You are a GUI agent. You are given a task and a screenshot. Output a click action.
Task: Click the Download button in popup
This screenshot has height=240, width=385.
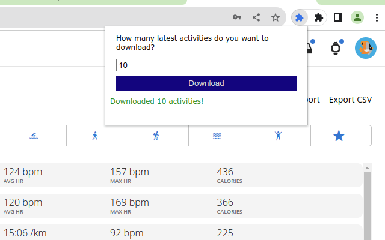(x=206, y=83)
